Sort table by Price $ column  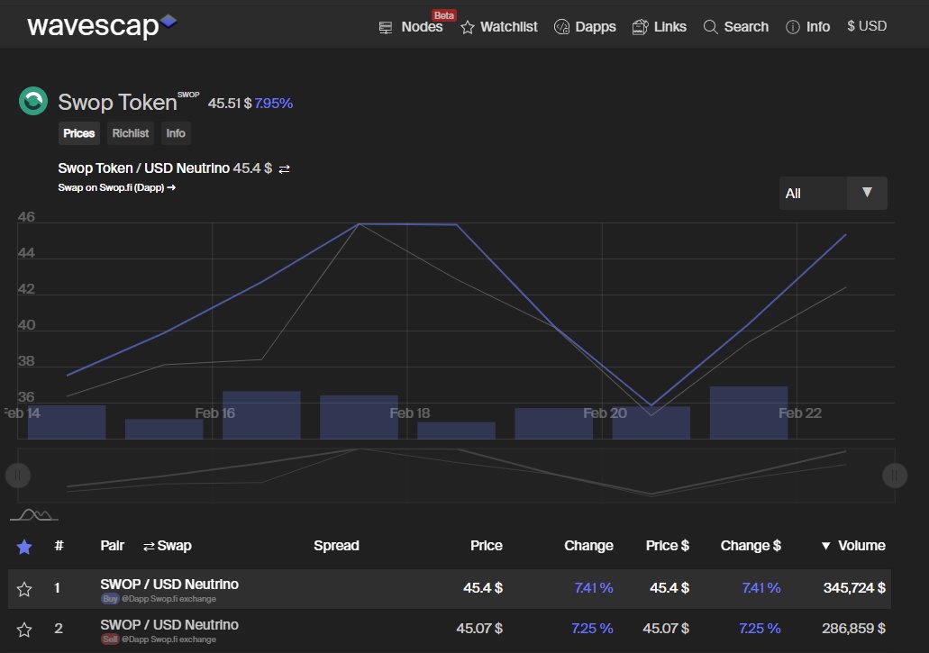[667, 545]
